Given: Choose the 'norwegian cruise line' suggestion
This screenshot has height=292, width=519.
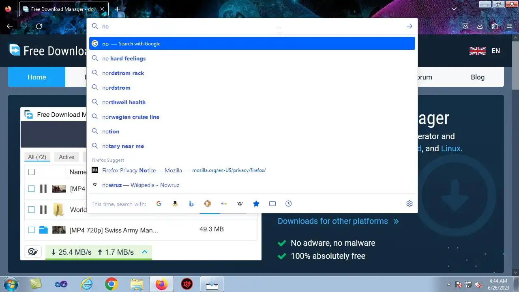Looking at the screenshot, I should click(x=252, y=117).
